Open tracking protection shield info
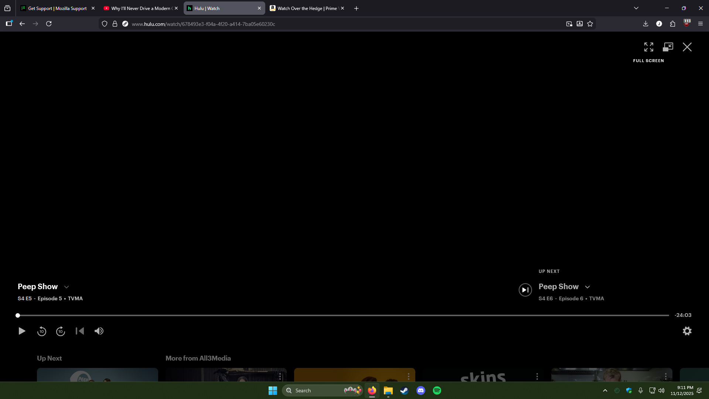709x399 pixels. coord(105,24)
